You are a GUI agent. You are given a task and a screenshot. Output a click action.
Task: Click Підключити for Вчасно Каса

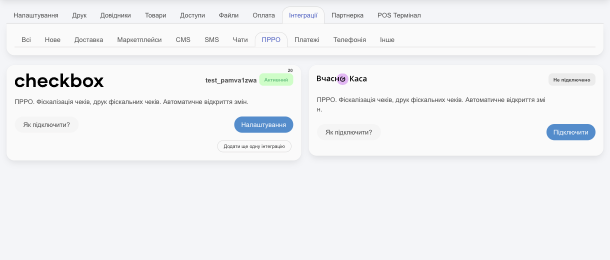(570, 132)
